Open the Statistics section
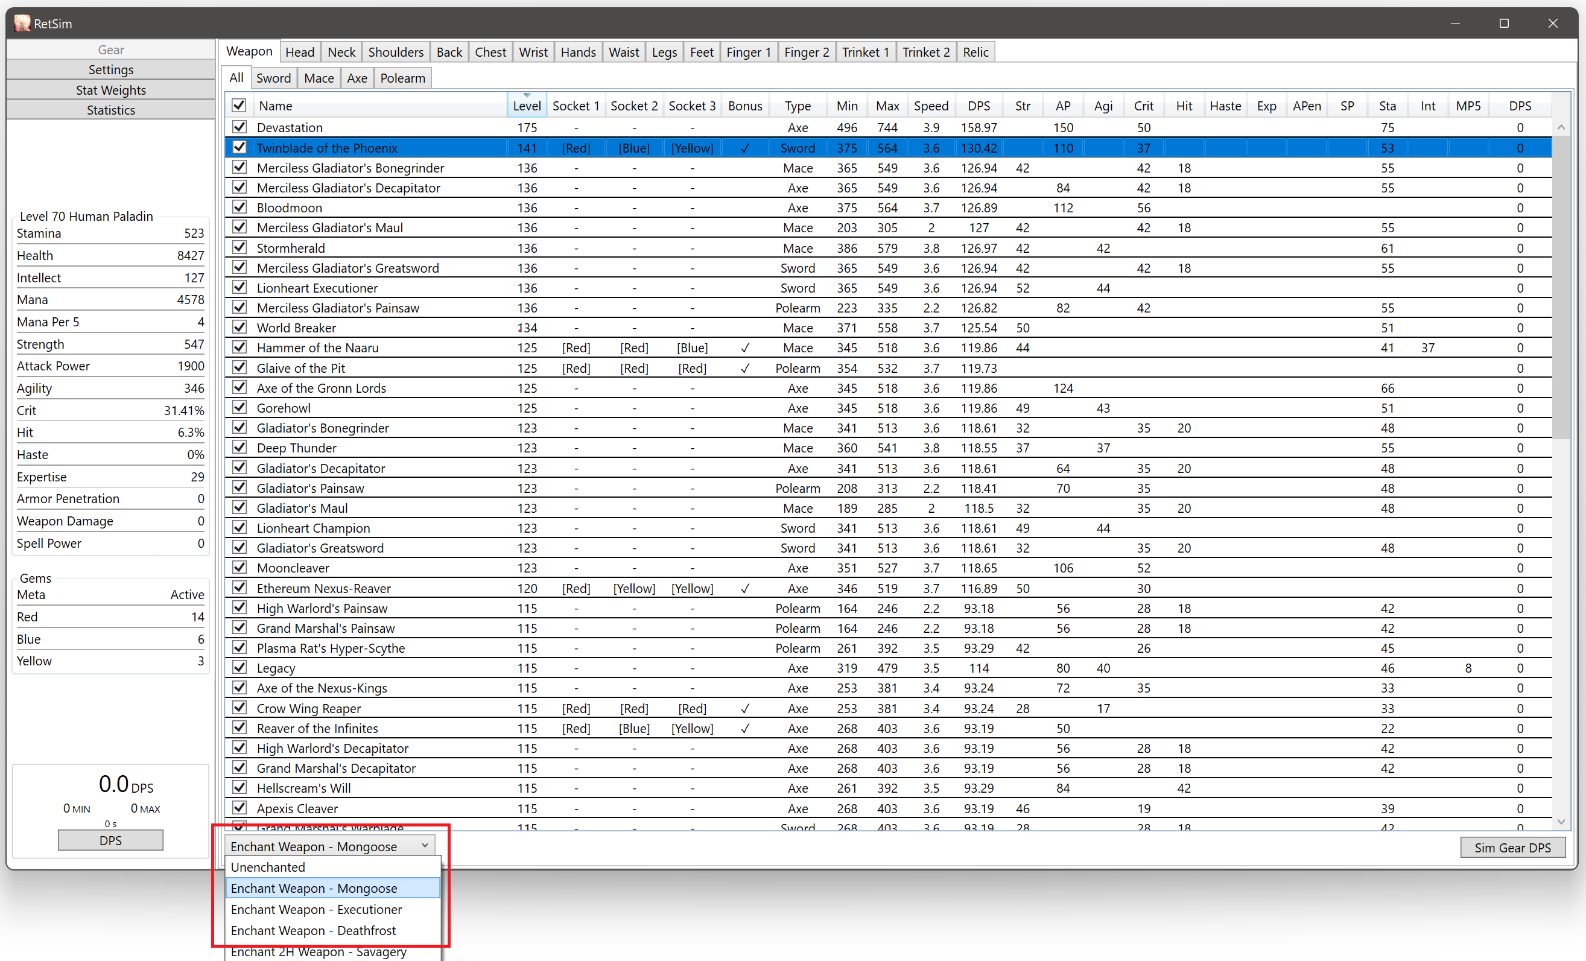 [x=111, y=109]
